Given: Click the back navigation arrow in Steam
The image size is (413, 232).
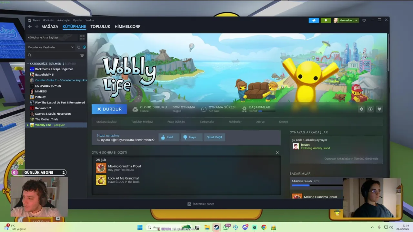Looking at the screenshot, I should [30, 26].
